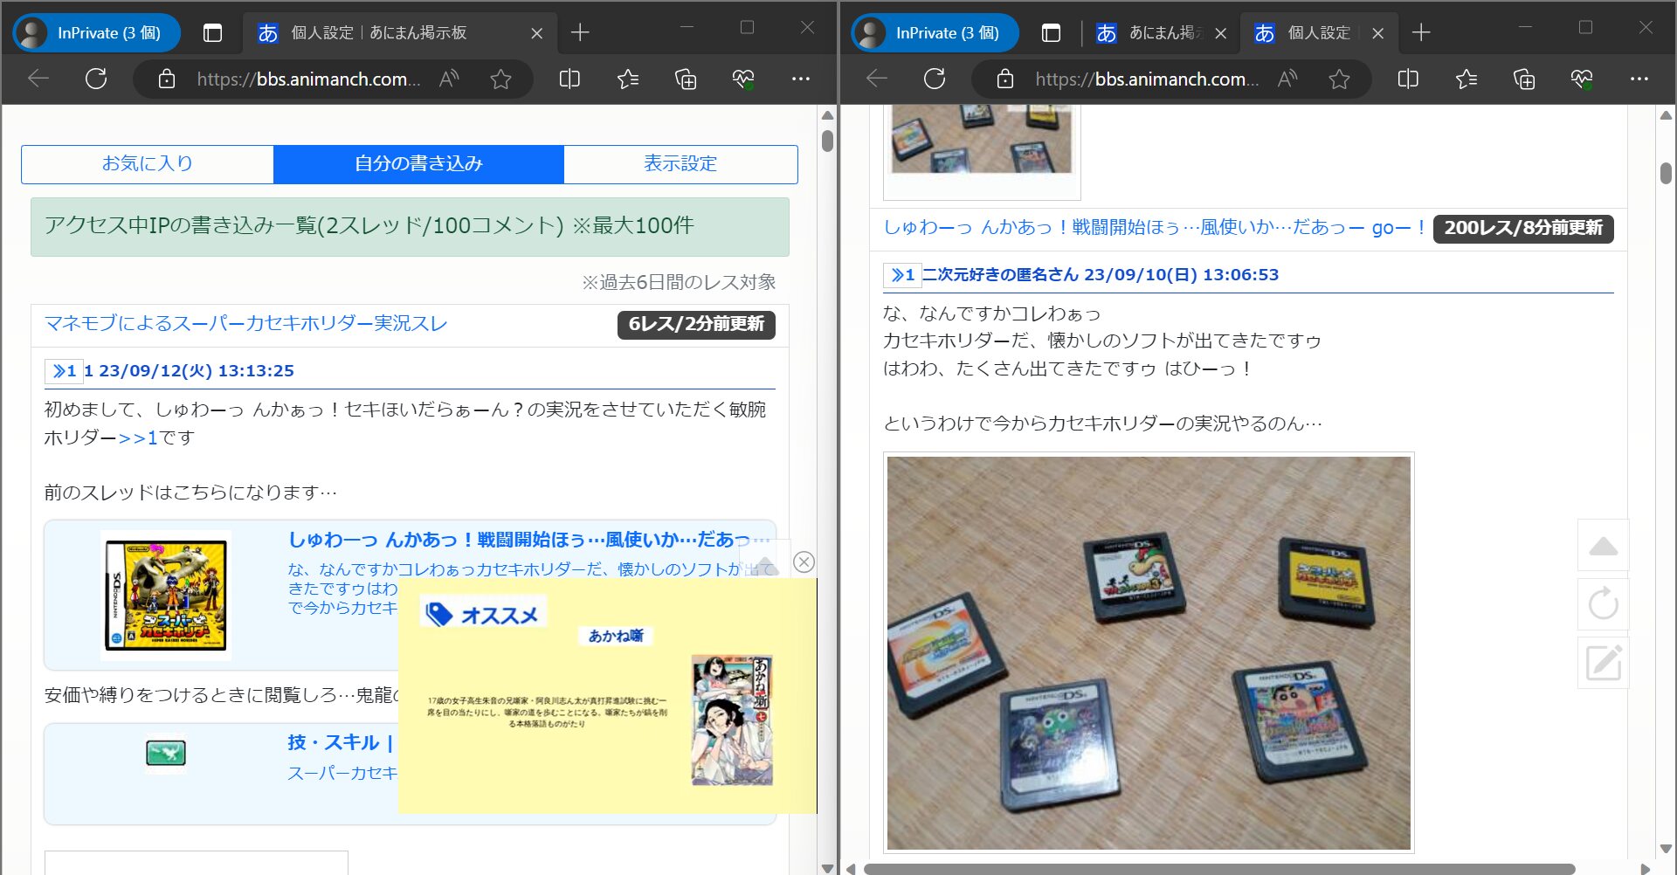Screen dimensions: 1677x875
Task: Close the yellow オススメ ad popup
Action: [x=804, y=562]
